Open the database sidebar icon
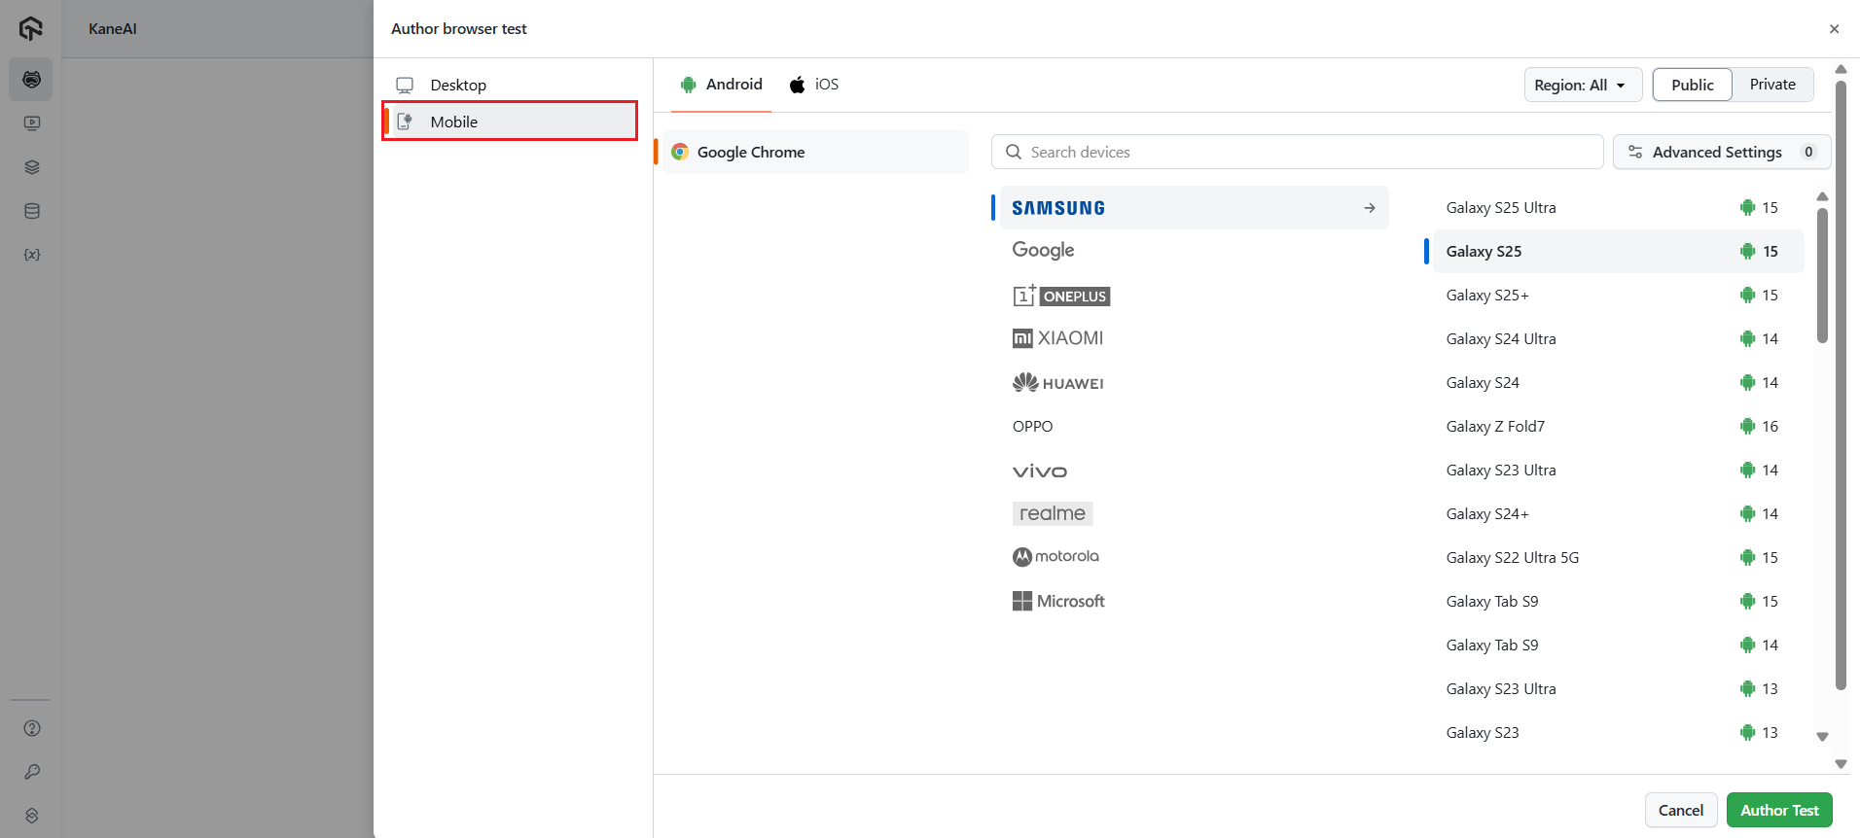1860x838 pixels. click(31, 211)
